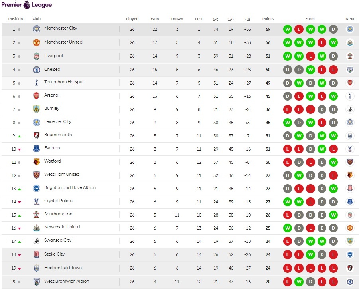Viewport: 359px width, 290px height.
Task: Click West Bromwich Albion's next opponent badge
Action: pyautogui.click(x=350, y=282)
